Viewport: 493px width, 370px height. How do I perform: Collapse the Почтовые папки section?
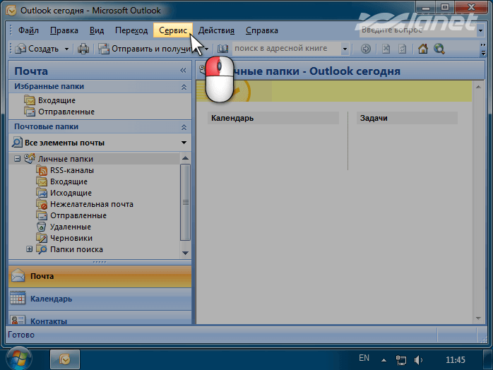click(184, 127)
